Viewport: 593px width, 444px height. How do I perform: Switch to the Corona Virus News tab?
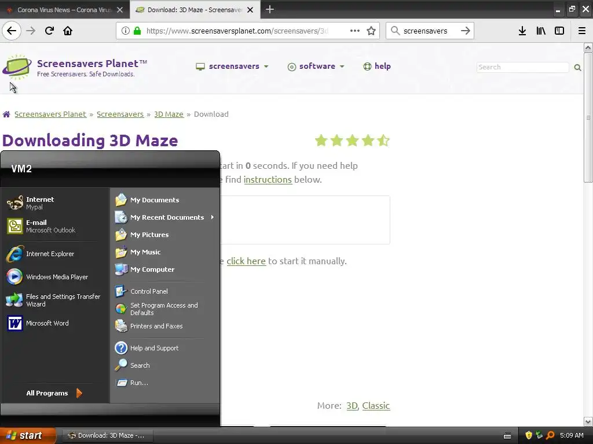coord(65,10)
